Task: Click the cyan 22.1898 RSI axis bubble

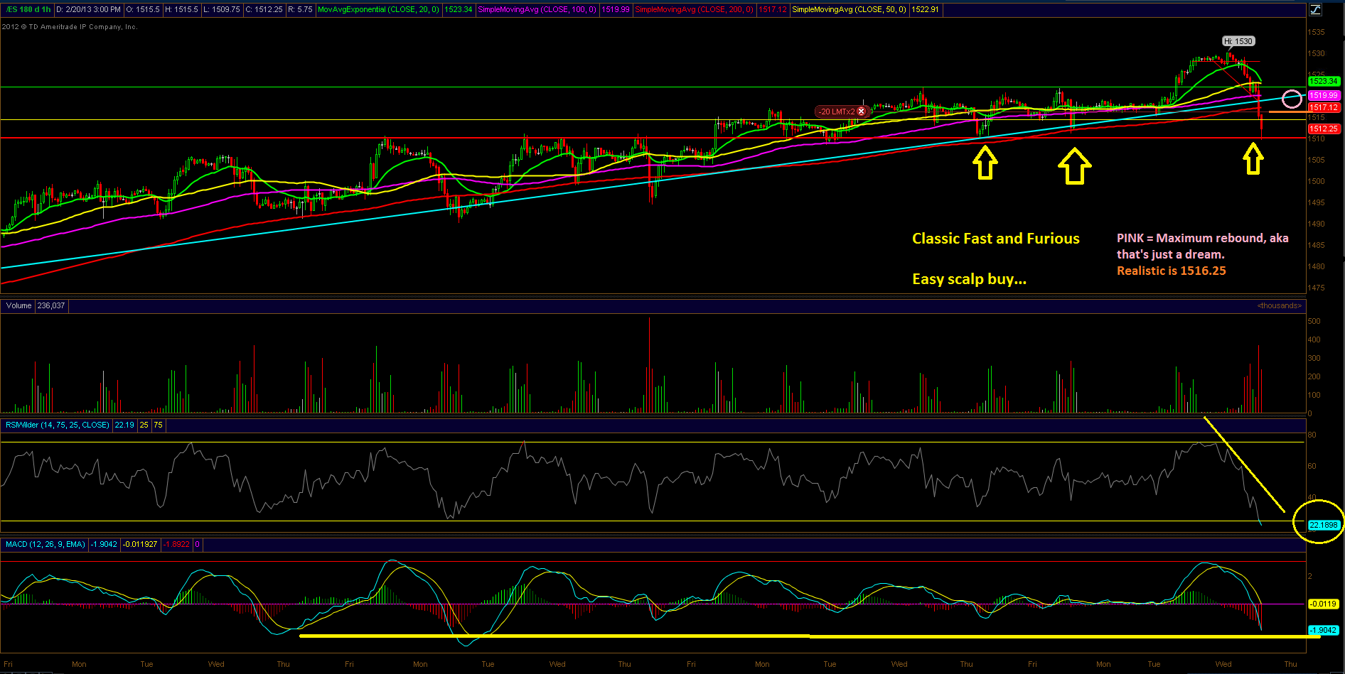Action: (1324, 525)
